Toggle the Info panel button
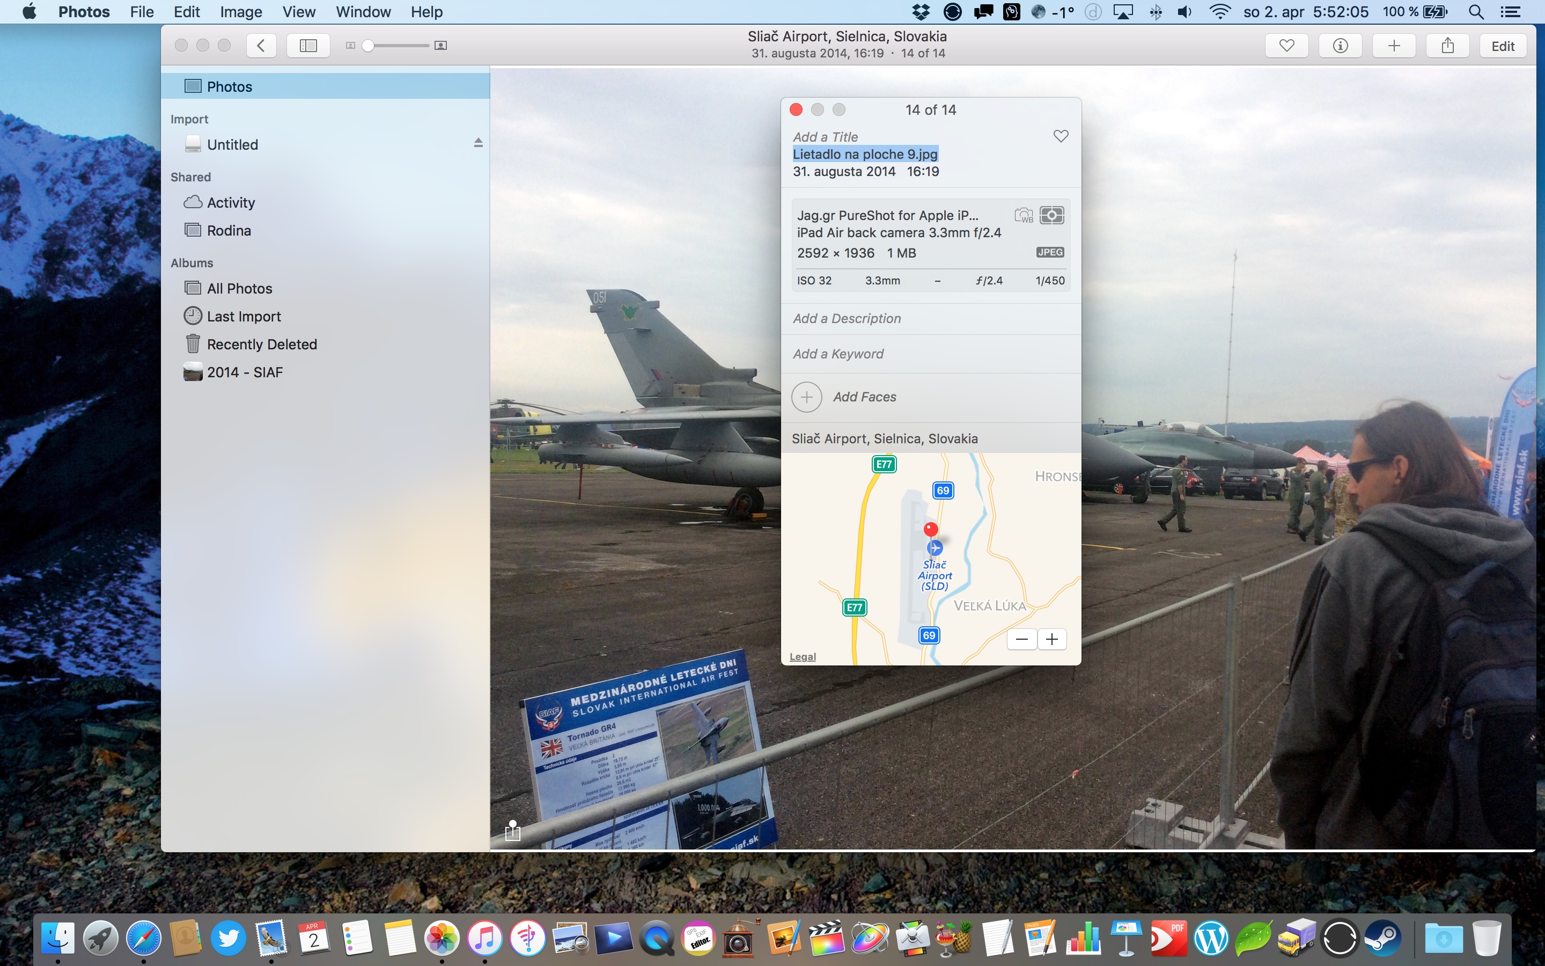 [1340, 46]
